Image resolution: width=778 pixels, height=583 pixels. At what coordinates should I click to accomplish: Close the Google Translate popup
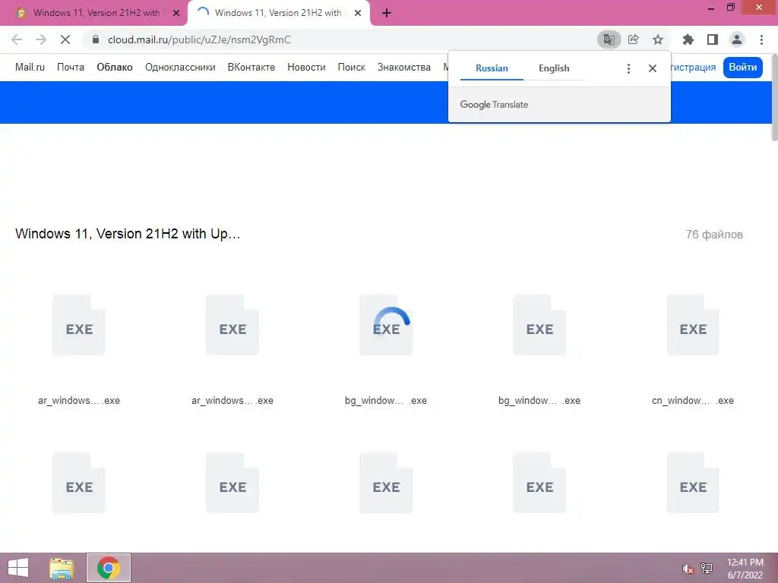653,68
